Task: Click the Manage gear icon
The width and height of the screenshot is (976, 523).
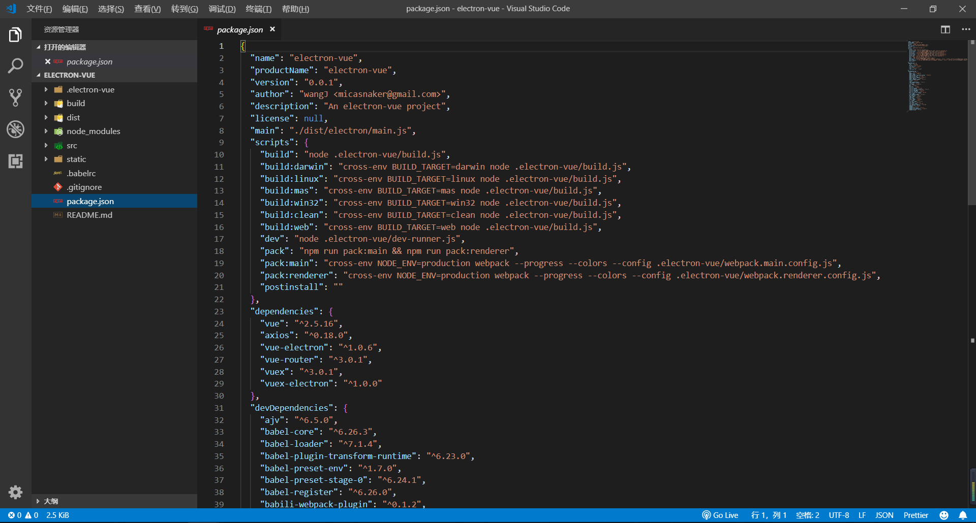Action: point(15,492)
